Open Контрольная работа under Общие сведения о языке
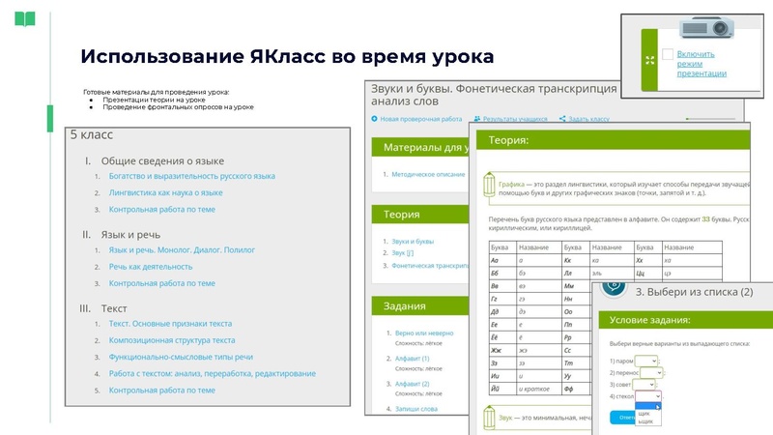 click(161, 210)
